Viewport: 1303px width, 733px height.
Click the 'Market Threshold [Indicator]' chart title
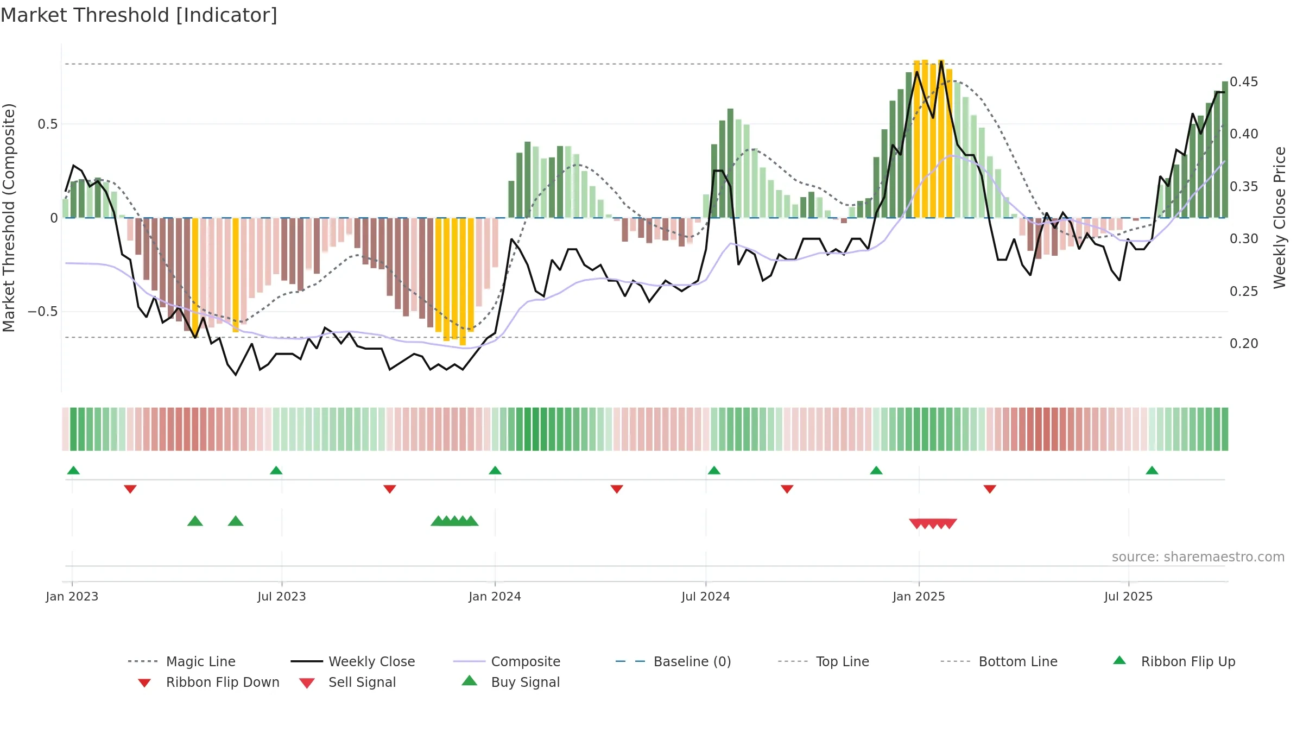(x=139, y=15)
